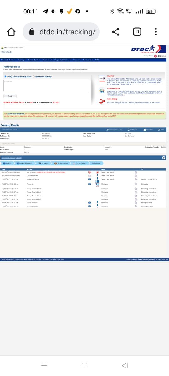
Task: Open the Careers menu
Action: 77,60
